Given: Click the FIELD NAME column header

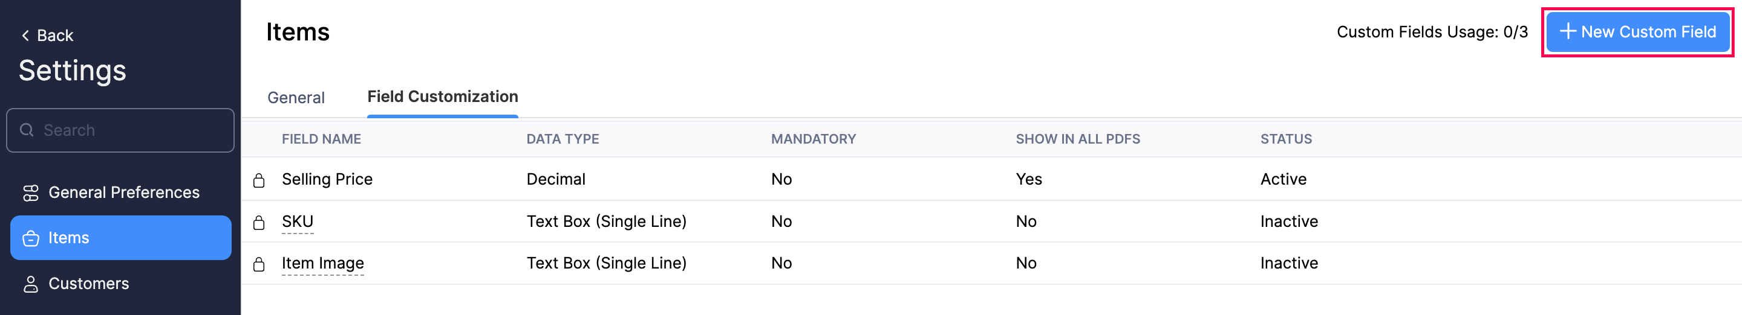Looking at the screenshot, I should pyautogui.click(x=321, y=139).
